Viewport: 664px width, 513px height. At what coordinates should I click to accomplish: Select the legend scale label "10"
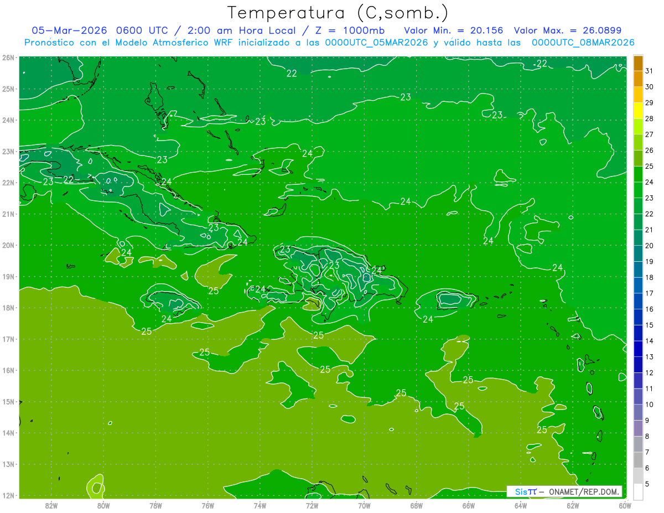649,405
